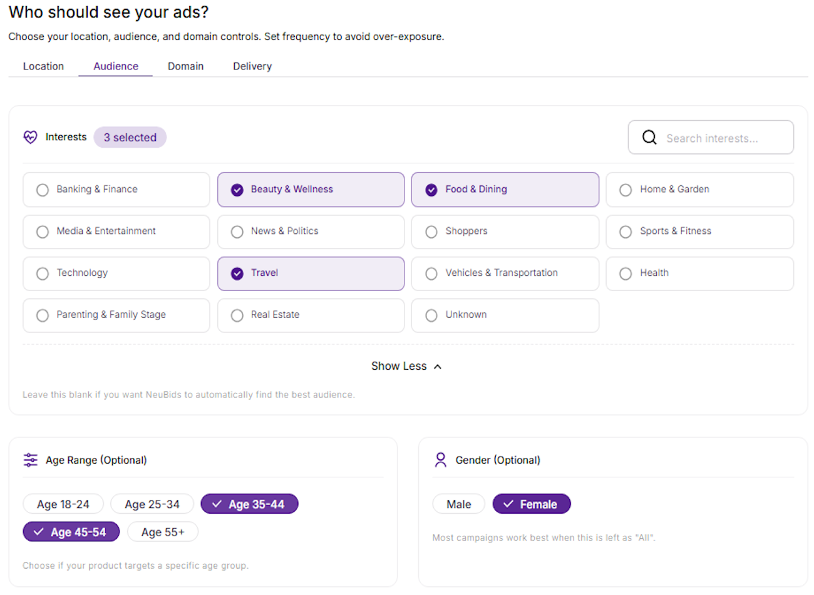This screenshot has height=595, width=814.
Task: Click the checkmark inside Travel chip
Action: [x=237, y=273]
